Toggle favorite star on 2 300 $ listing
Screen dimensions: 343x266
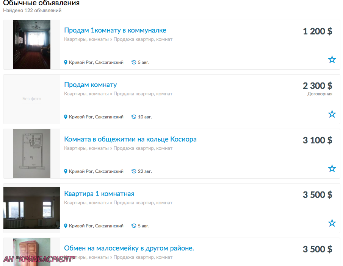[332, 114]
